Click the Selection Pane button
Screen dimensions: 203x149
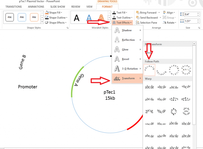tap(146, 23)
